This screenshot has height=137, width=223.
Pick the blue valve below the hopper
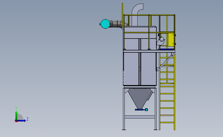click(x=140, y=109)
